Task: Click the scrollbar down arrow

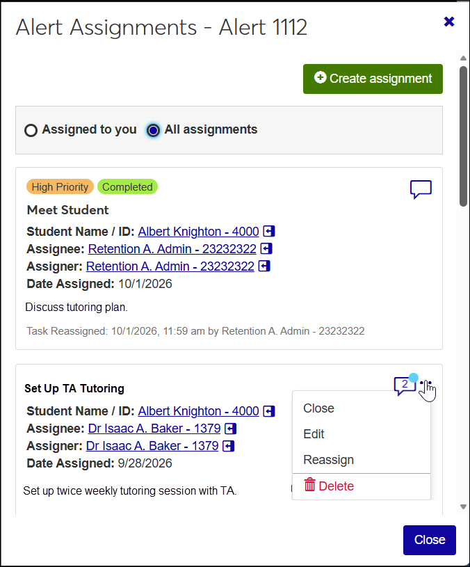Action: point(463,506)
